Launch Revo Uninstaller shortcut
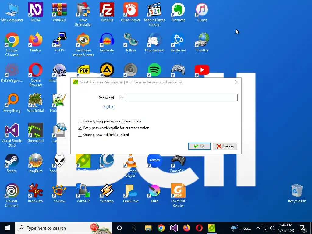Viewport: 312px width, 234px height. tap(83, 15)
